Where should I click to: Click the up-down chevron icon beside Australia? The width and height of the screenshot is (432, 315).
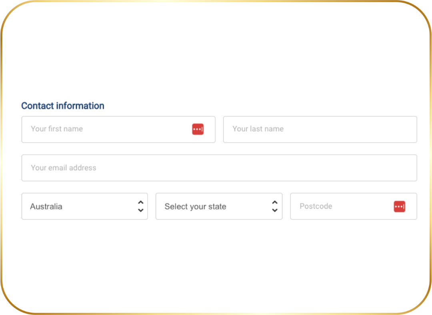coord(140,206)
